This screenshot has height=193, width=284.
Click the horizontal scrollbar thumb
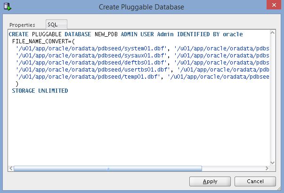[x=108, y=169]
